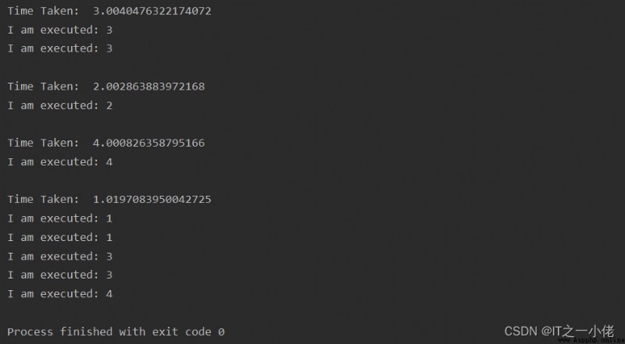This screenshot has height=344, width=625.
Task: Click "I am executed: 3" just before the last executed: 4
Action: (60, 275)
